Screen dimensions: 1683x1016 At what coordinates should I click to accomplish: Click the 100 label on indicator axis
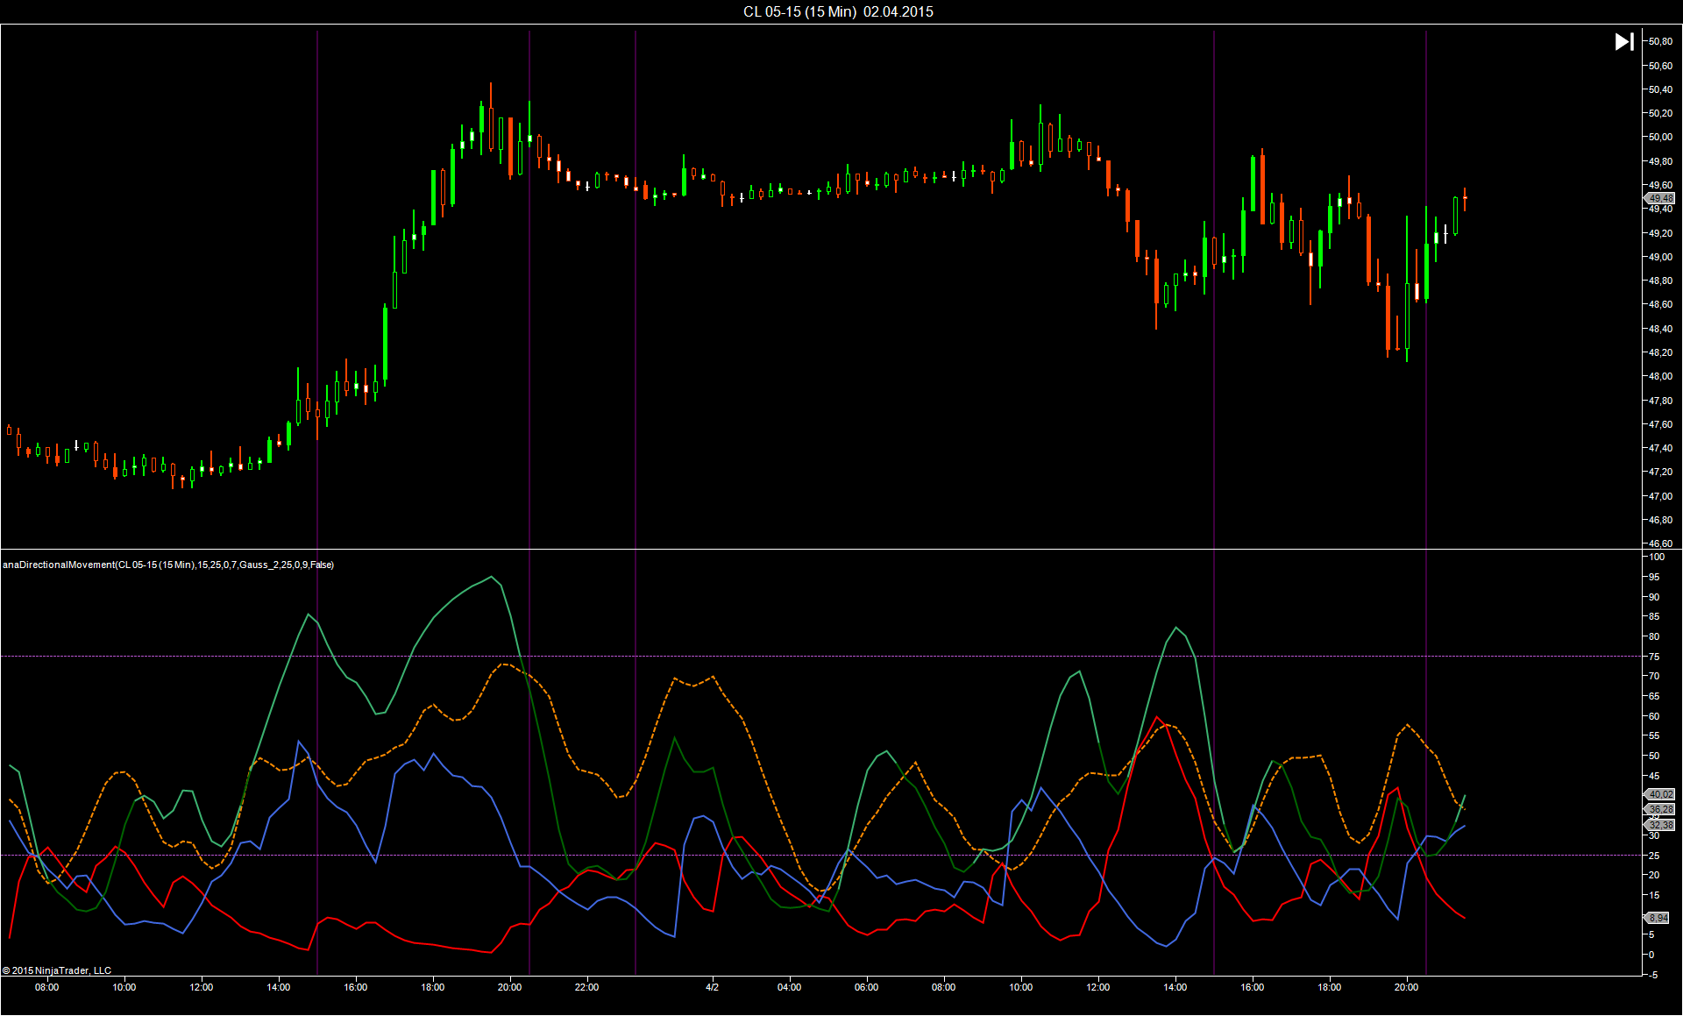[x=1657, y=557]
